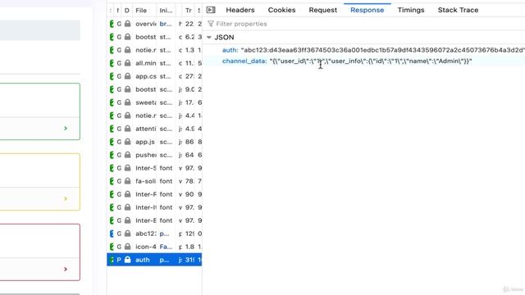Click the filter funnel icon
The image size is (525, 295).
[x=210, y=24]
